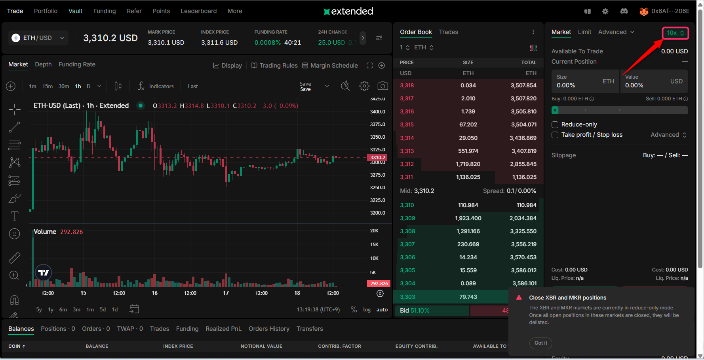This screenshot has height=360, width=704.
Task: Click the Got it button
Action: (540, 343)
